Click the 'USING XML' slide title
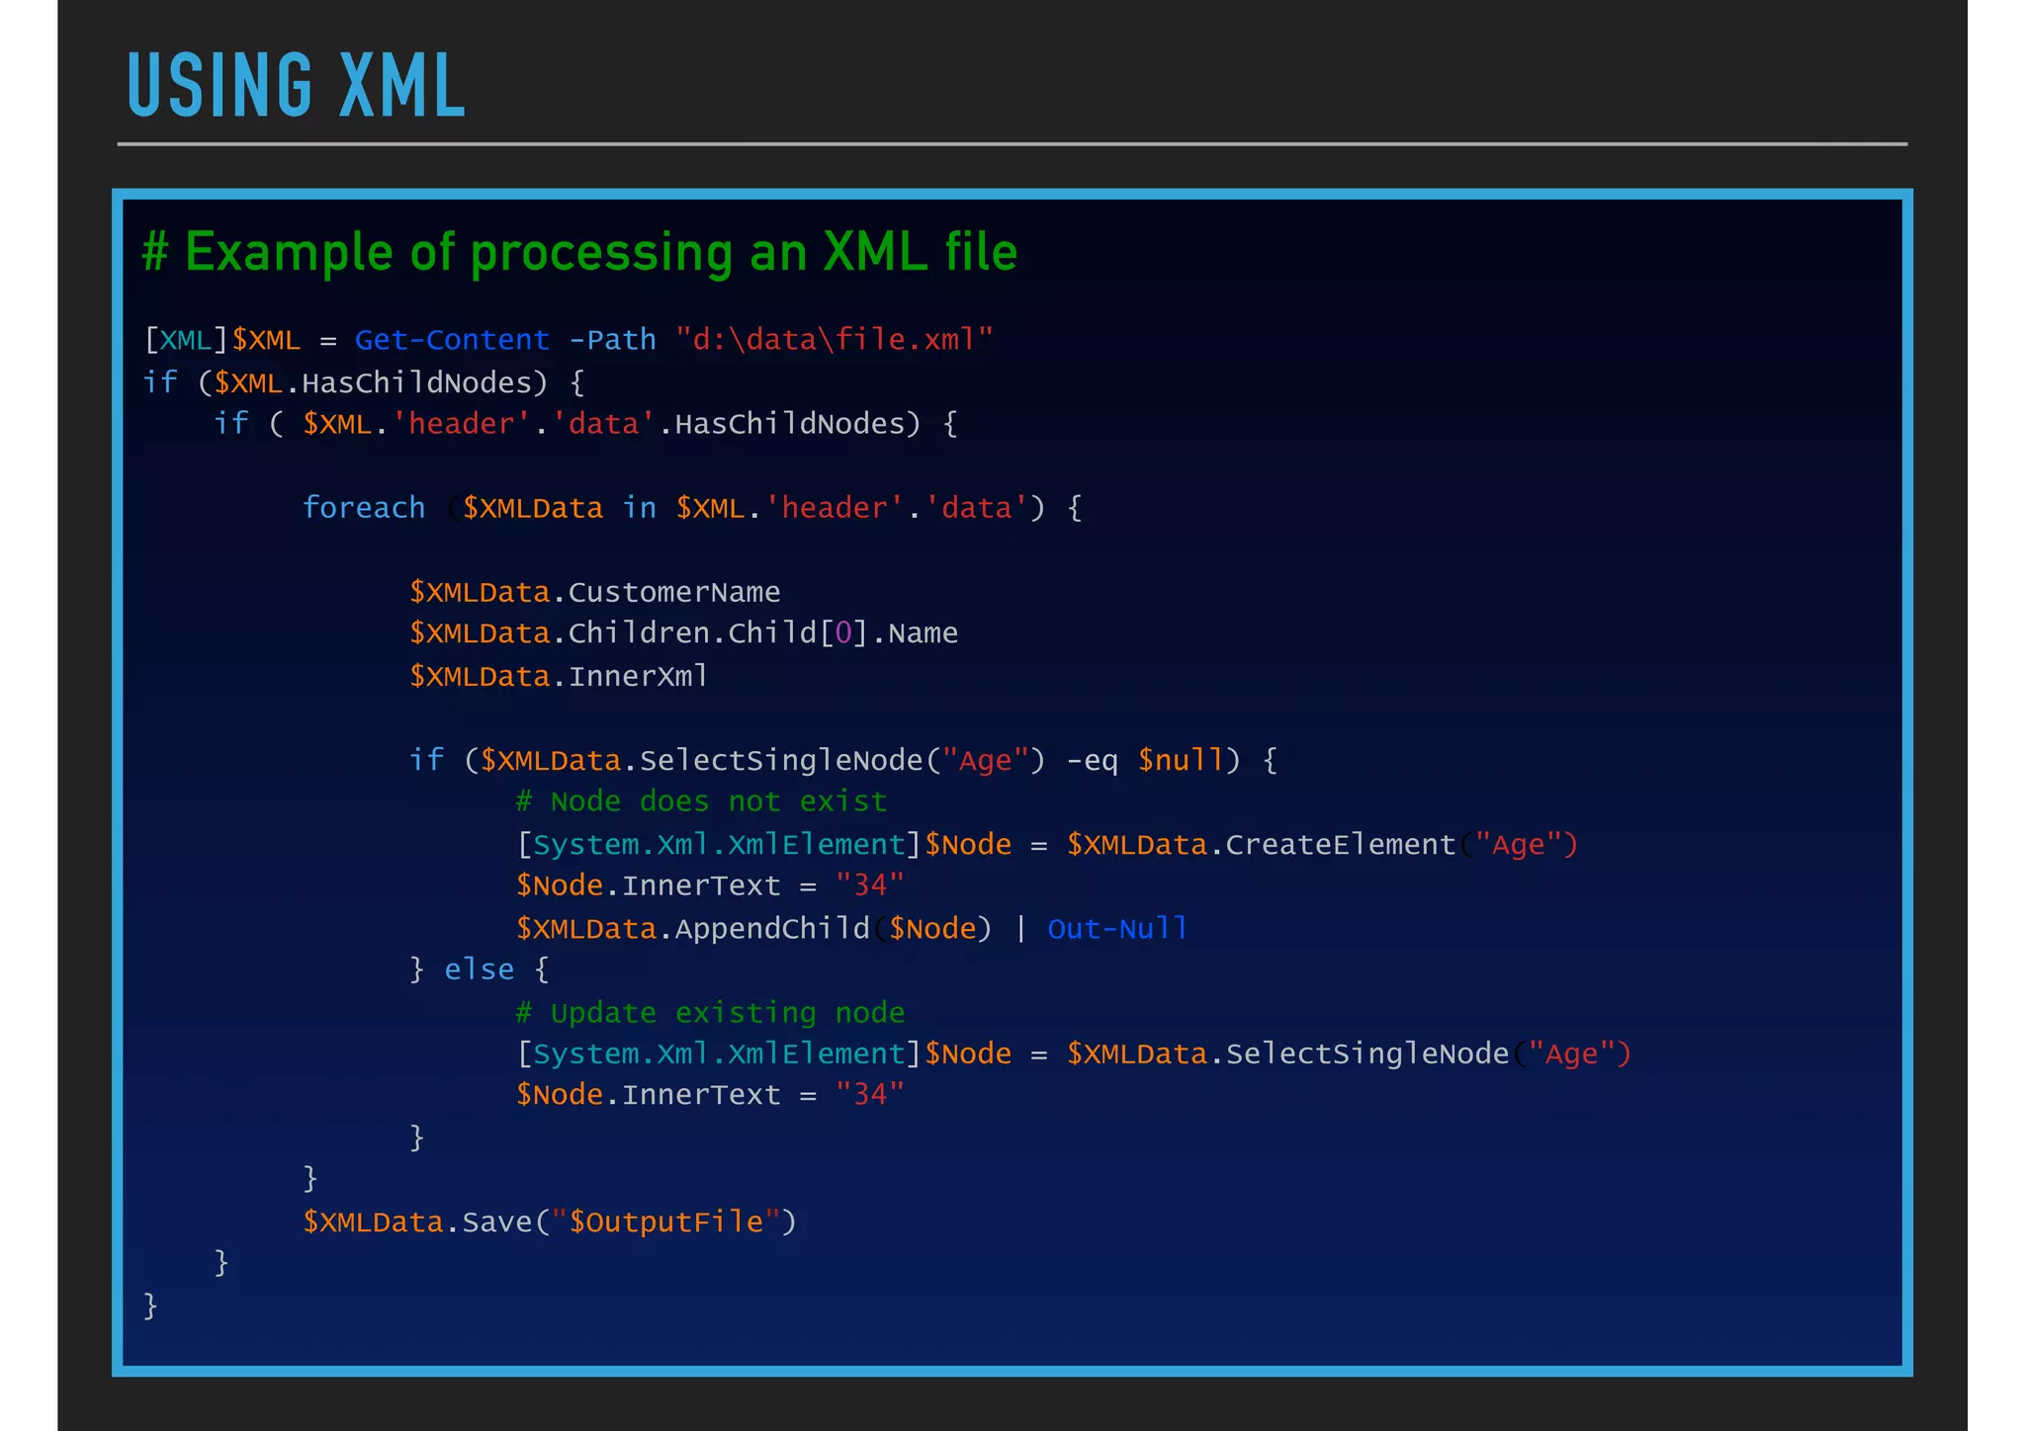Viewport: 2025px width, 1431px height. click(296, 85)
